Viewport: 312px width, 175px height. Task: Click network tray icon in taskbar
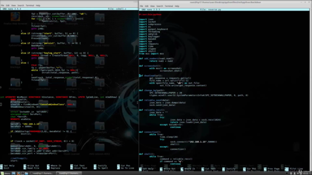298,174
